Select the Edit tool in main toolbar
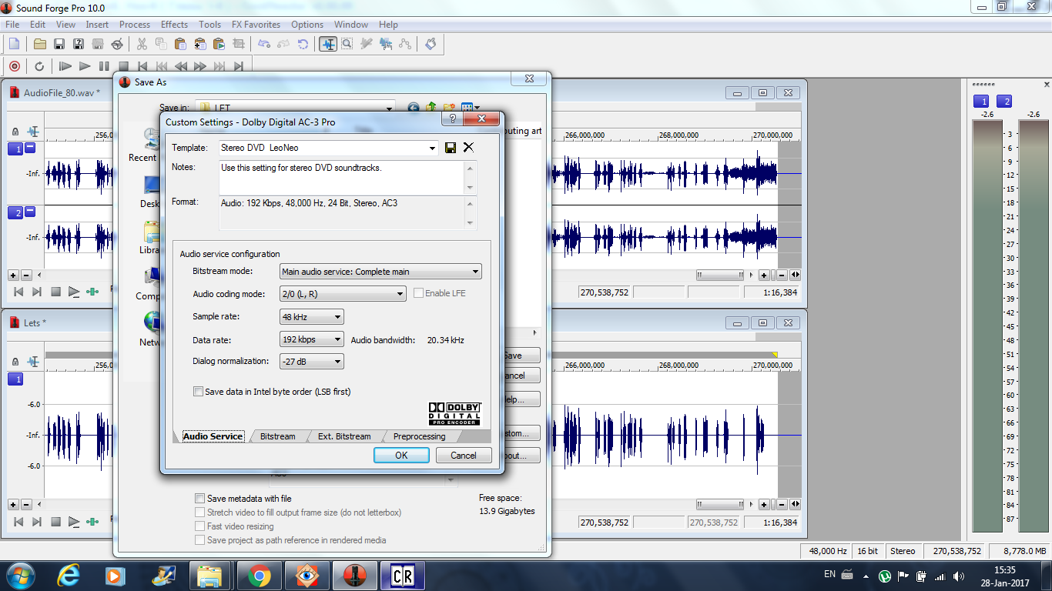 tap(328, 44)
